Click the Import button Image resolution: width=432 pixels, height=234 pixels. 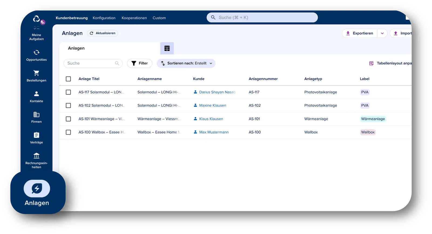(x=401, y=33)
